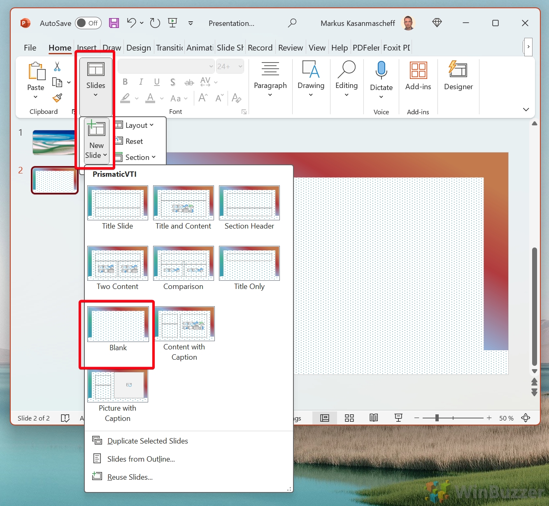Click the Redo icon
This screenshot has width=549, height=506.
pos(155,23)
